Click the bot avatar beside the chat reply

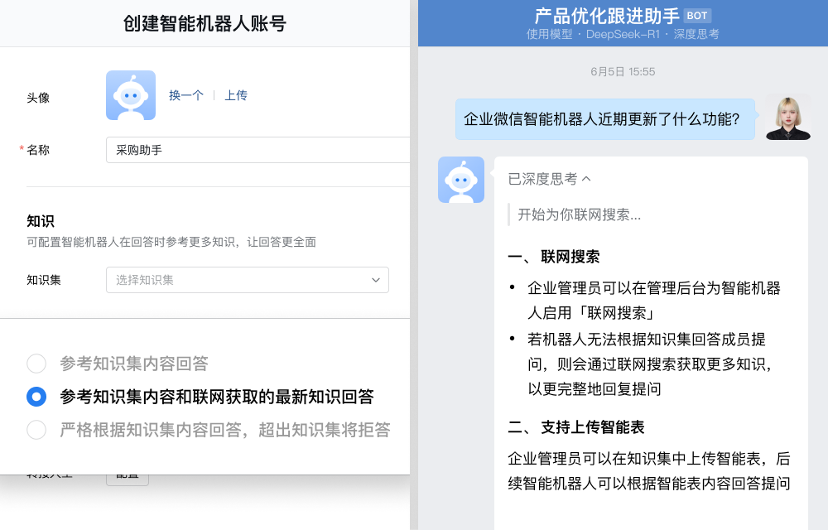[461, 180]
